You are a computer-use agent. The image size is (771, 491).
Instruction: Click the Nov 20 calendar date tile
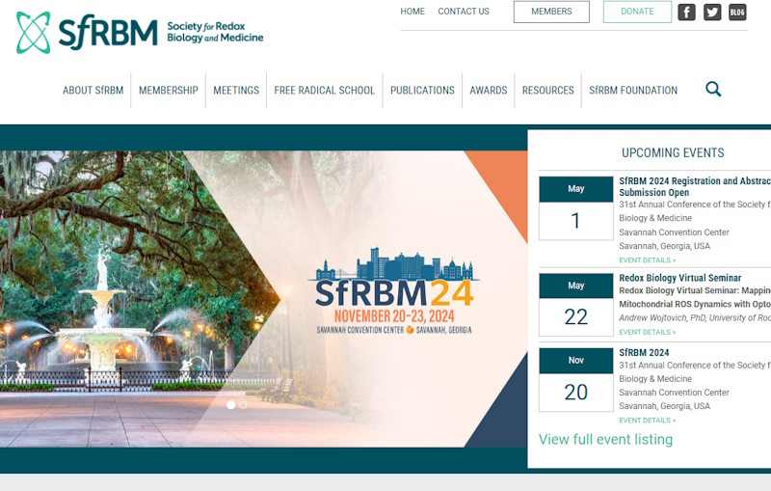(575, 380)
